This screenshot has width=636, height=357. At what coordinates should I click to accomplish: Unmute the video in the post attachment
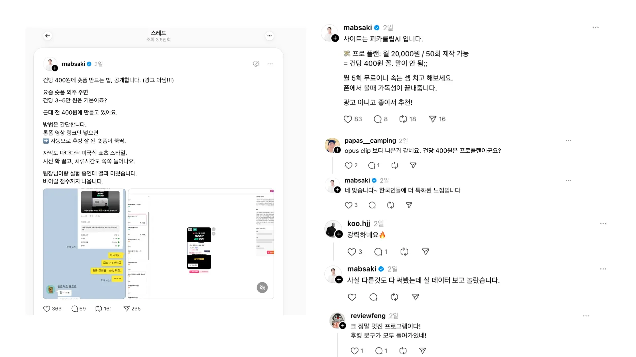pos(262,287)
